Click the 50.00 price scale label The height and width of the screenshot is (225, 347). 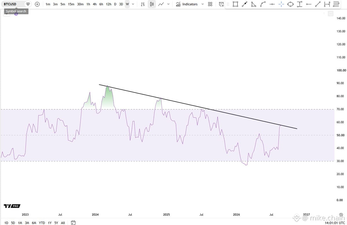tap(340, 135)
